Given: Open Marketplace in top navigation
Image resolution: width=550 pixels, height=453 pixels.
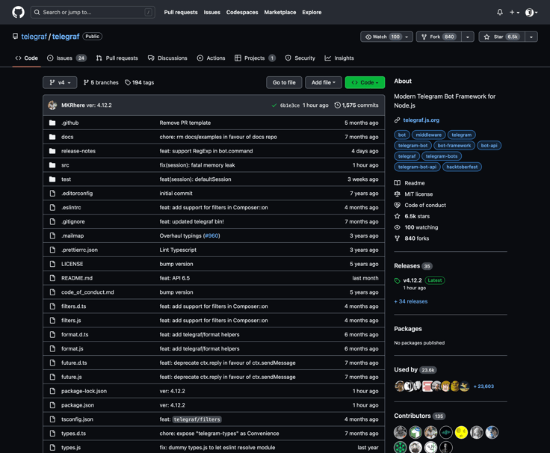Looking at the screenshot, I should coord(280,12).
